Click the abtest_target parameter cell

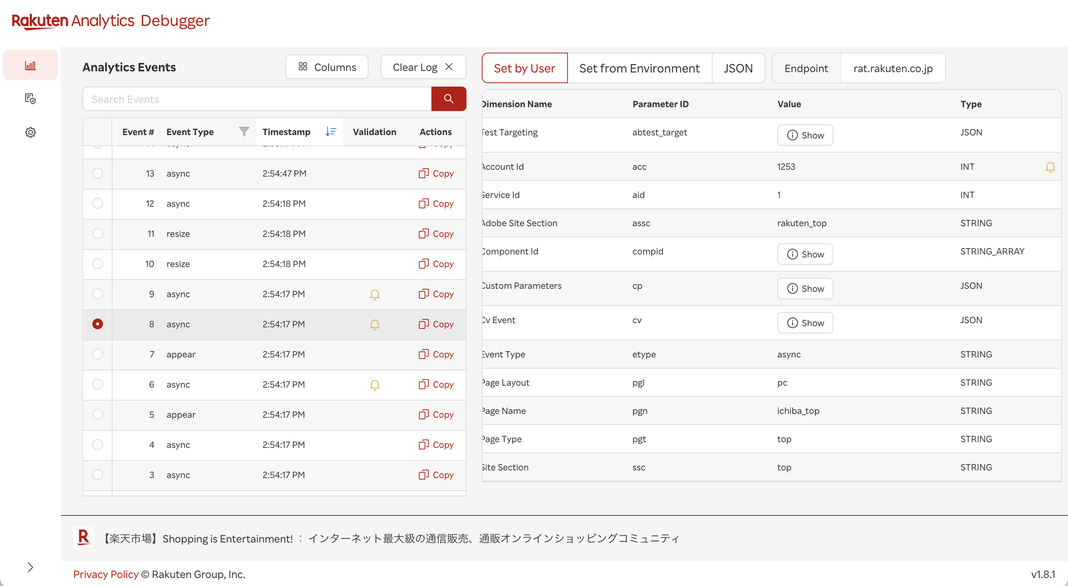coord(659,132)
